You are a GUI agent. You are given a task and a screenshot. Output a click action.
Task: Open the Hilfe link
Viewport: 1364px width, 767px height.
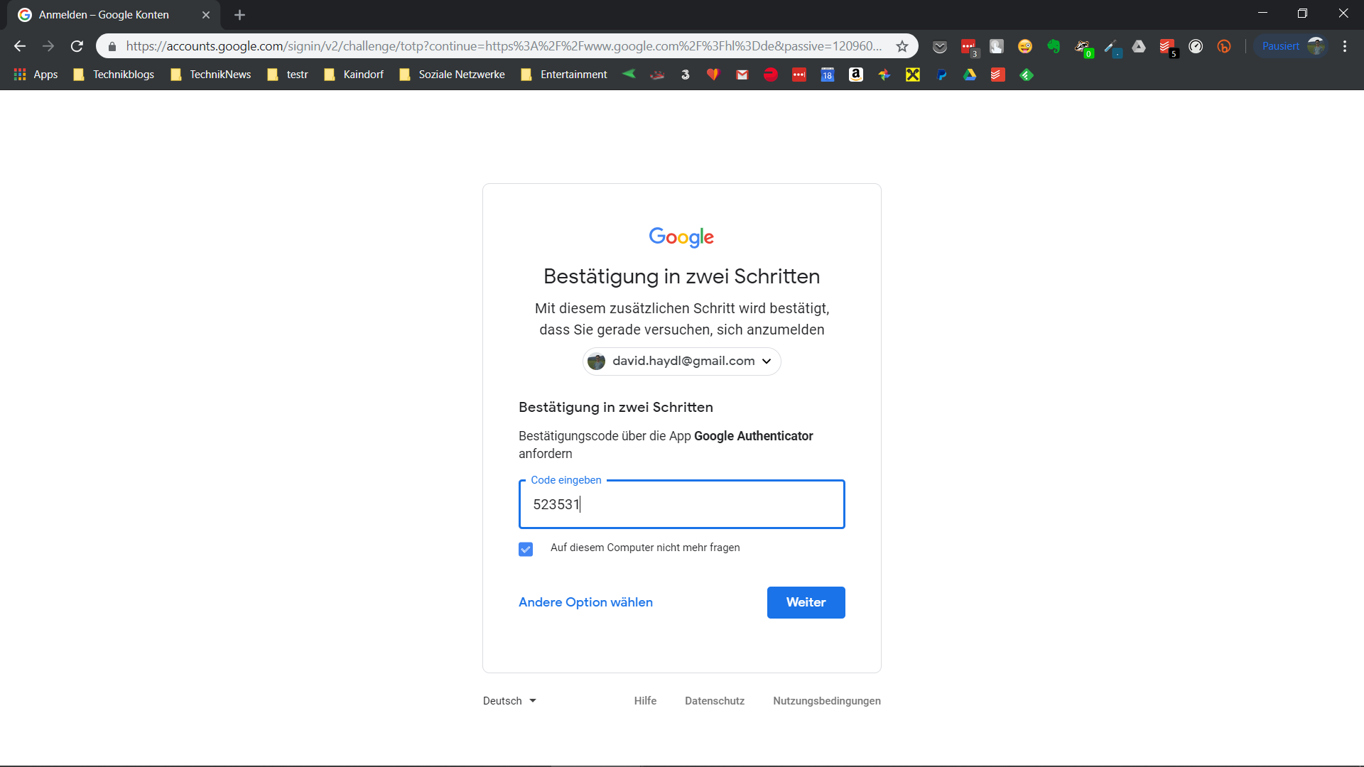click(x=645, y=701)
